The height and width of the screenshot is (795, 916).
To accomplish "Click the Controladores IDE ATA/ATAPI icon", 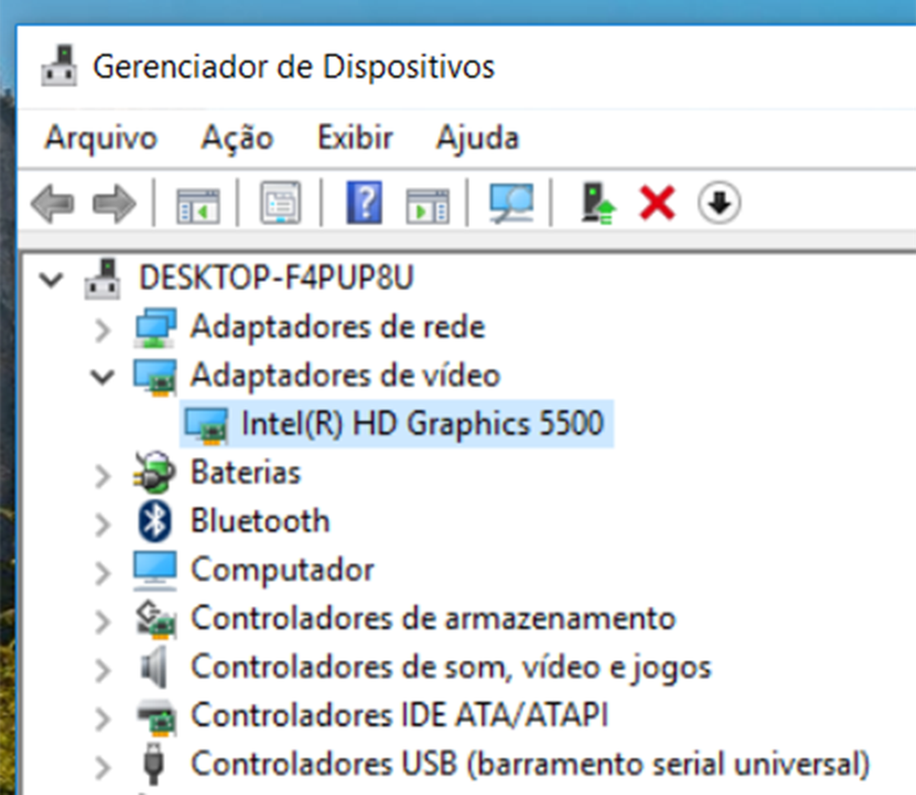I will pyautogui.click(x=156, y=716).
